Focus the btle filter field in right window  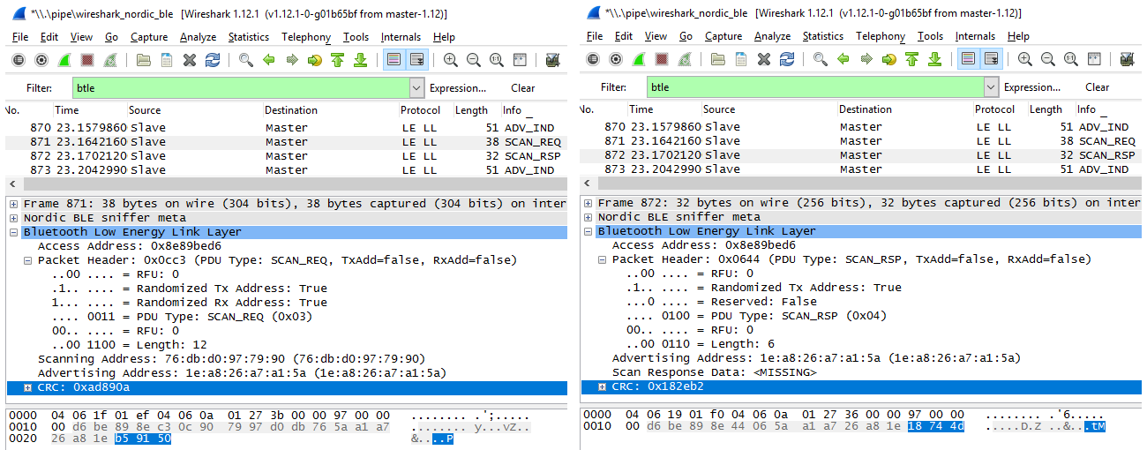(x=814, y=87)
